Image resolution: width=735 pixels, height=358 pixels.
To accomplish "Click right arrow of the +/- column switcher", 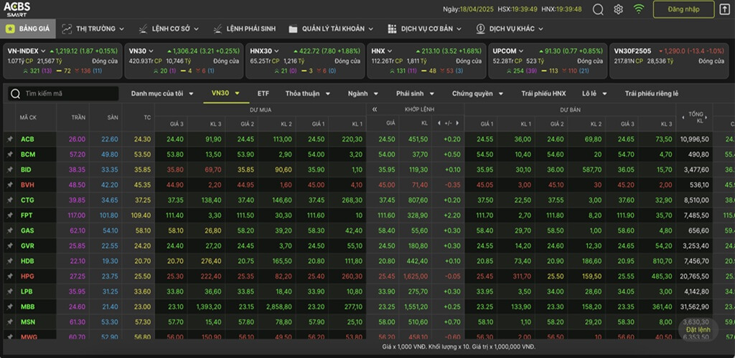I will point(457,123).
